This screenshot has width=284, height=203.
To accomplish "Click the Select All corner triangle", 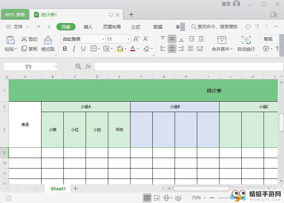I will (x=6, y=77).
